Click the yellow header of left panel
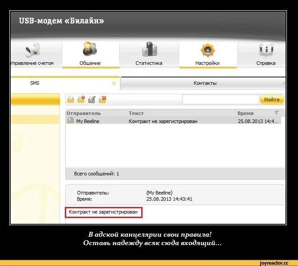Screen dimensions: 298x266 point(35,99)
